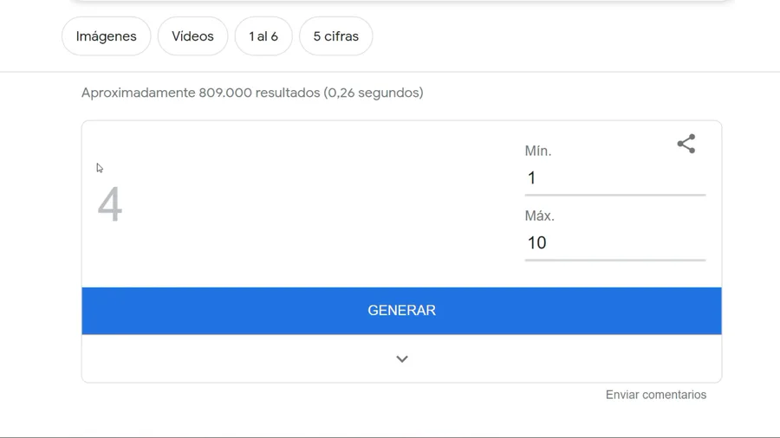The image size is (780, 438).
Task: Click the blue GENERAR button
Action: (401, 311)
